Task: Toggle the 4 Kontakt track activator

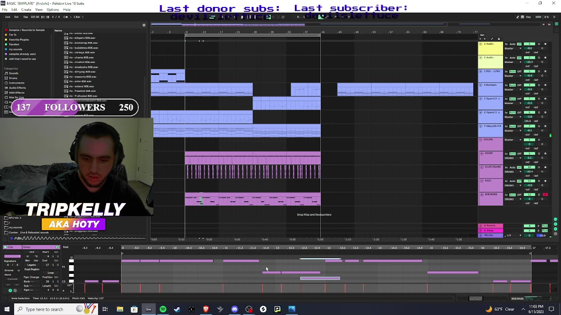Action: (x=529, y=85)
